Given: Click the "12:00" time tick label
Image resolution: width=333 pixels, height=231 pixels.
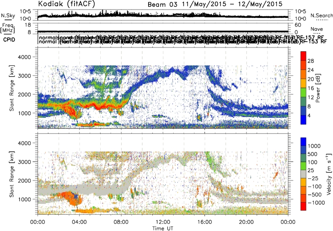Looking at the screenshot, I should point(163,222).
